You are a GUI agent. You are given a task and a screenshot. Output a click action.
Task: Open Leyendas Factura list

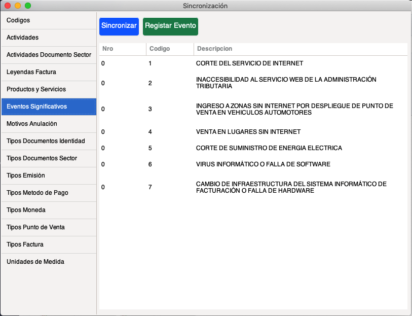tap(48, 72)
